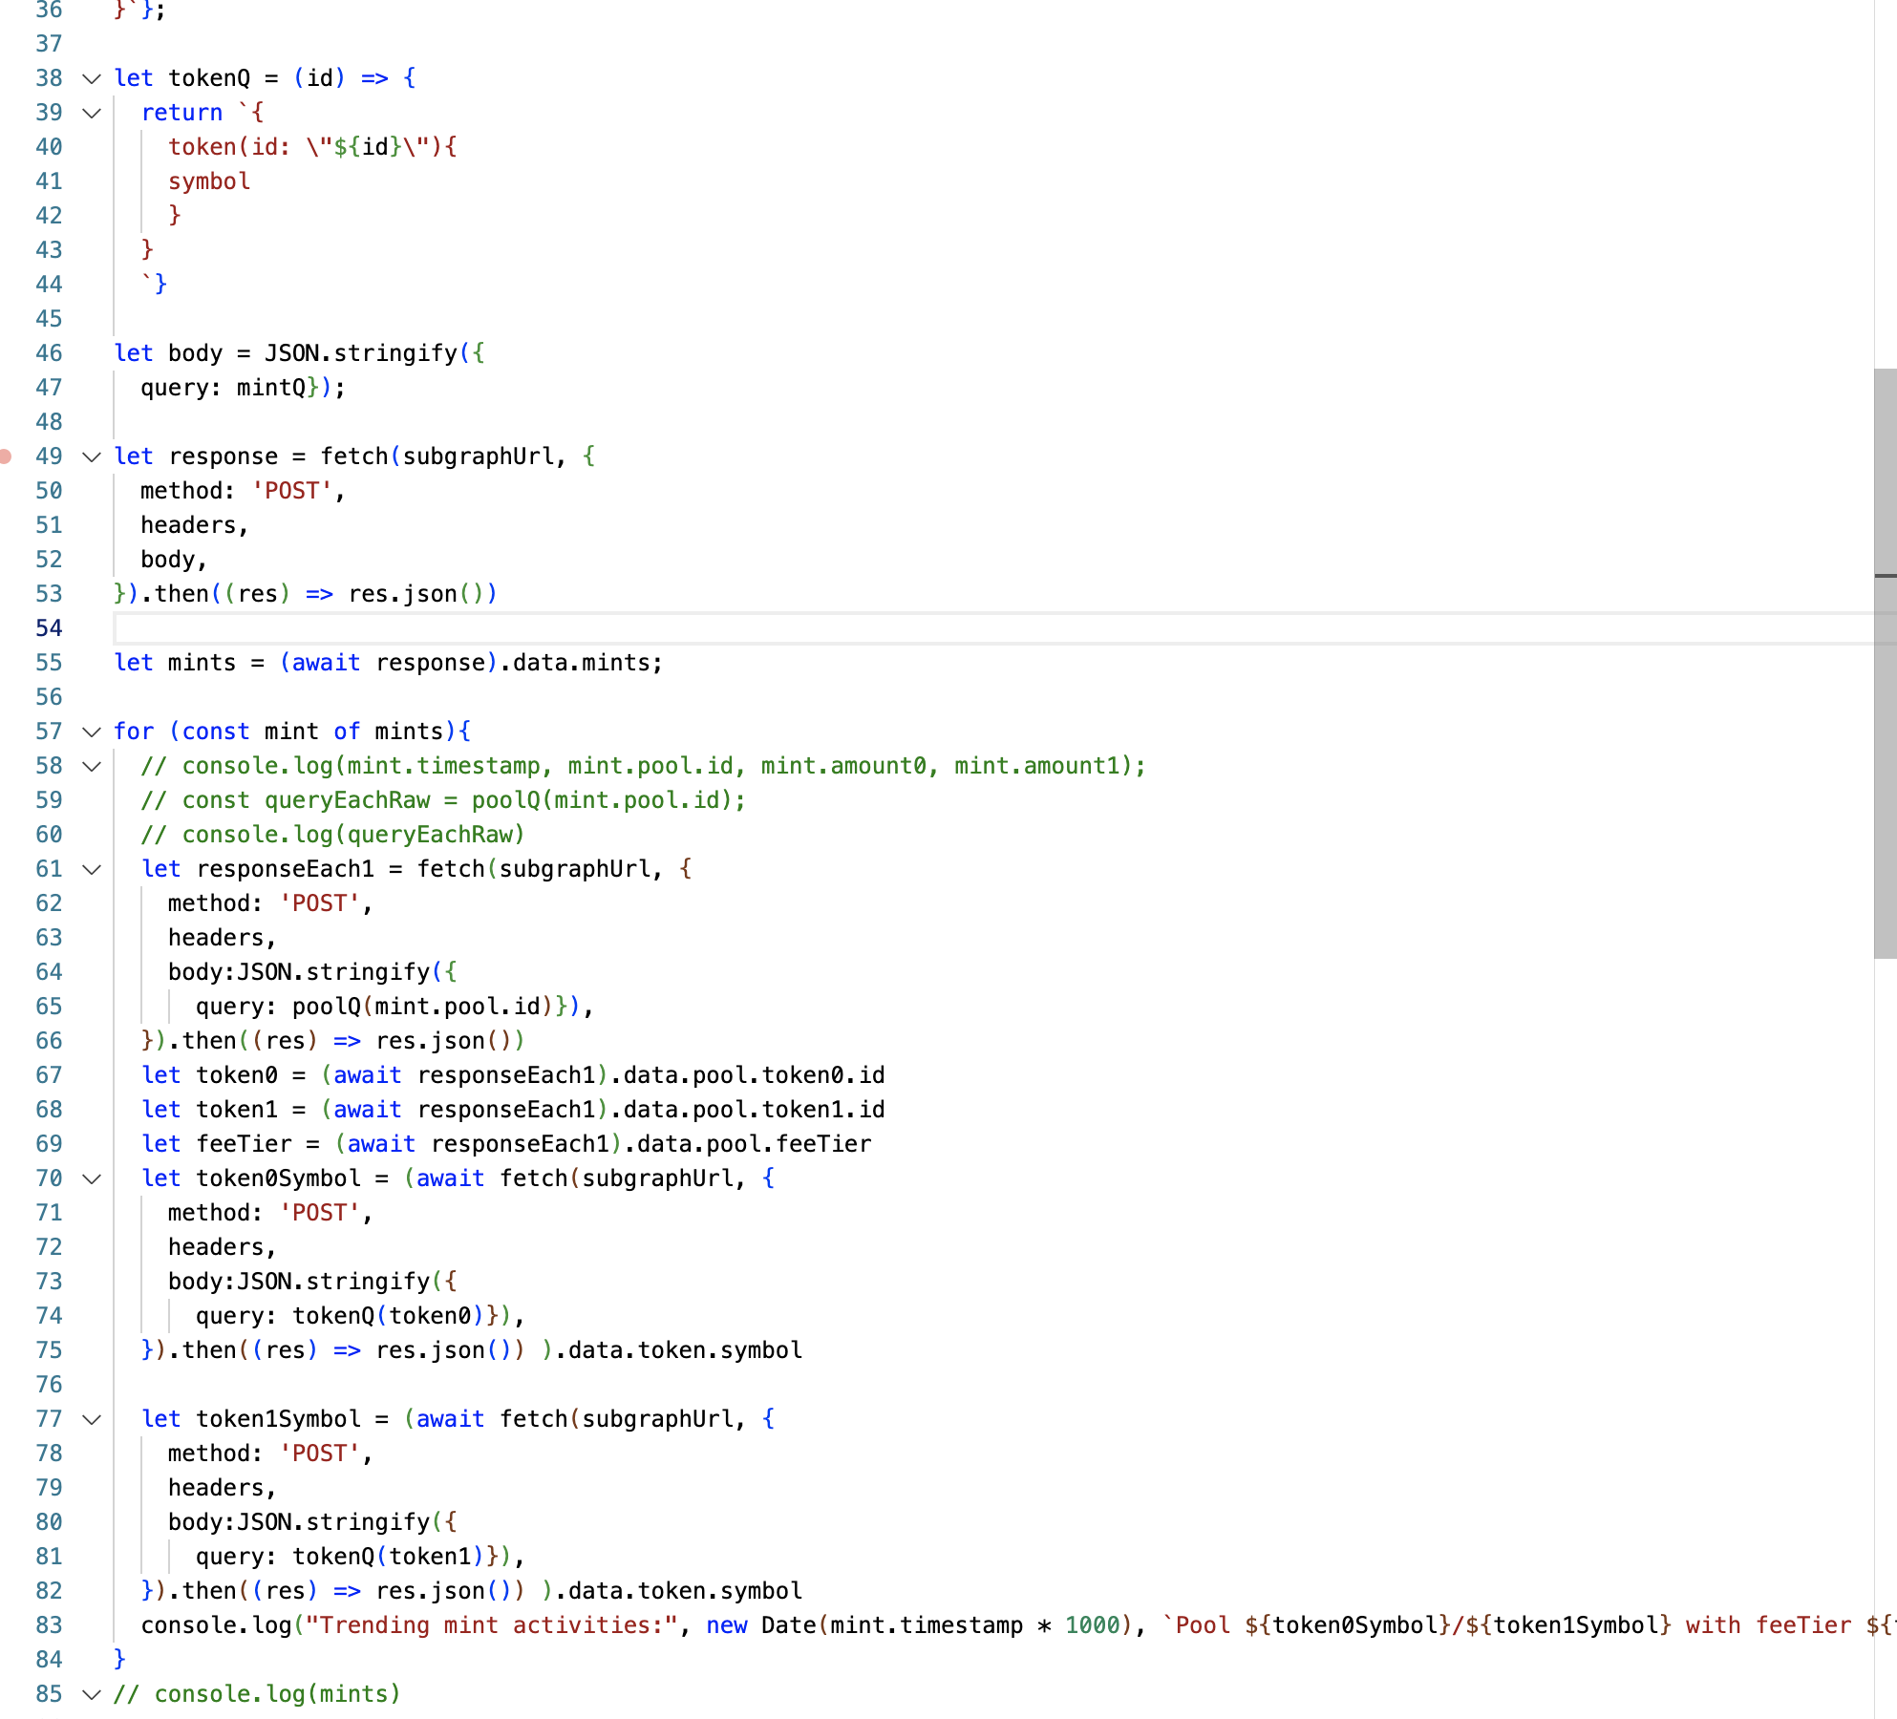
Task: Click 'Trending mint activities:' string on line 83
Action: 492,1625
